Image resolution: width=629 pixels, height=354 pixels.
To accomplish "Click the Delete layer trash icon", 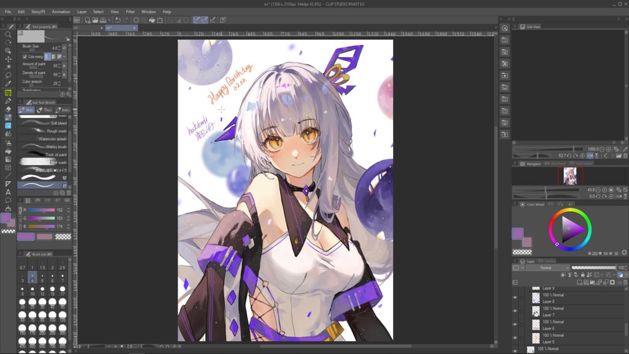I will (x=625, y=283).
